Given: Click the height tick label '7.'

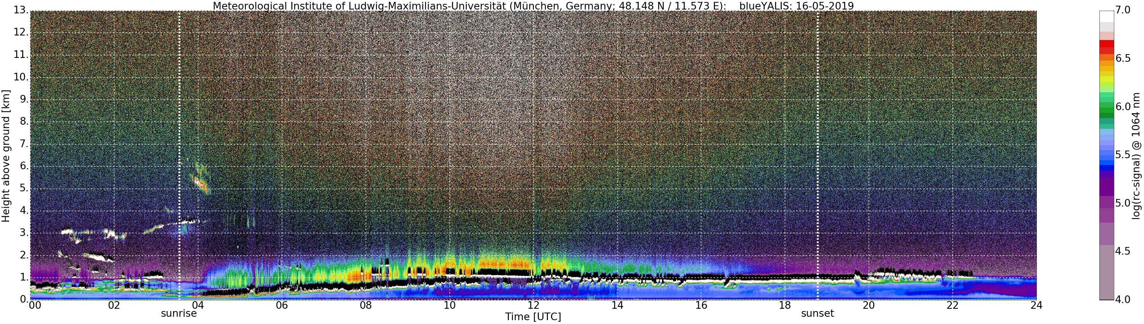Looking at the screenshot, I should coord(24,144).
